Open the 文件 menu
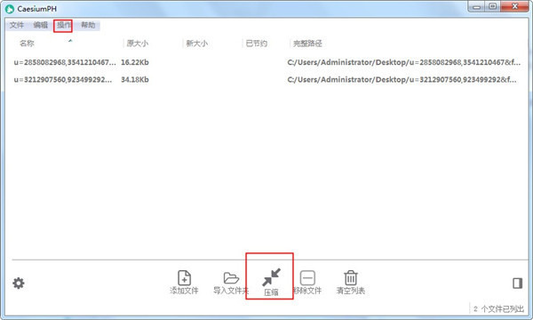Viewport: 533px width, 320px height. (17, 25)
